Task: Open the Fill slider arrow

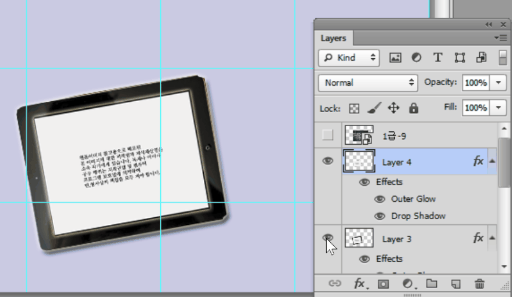Action: point(498,107)
